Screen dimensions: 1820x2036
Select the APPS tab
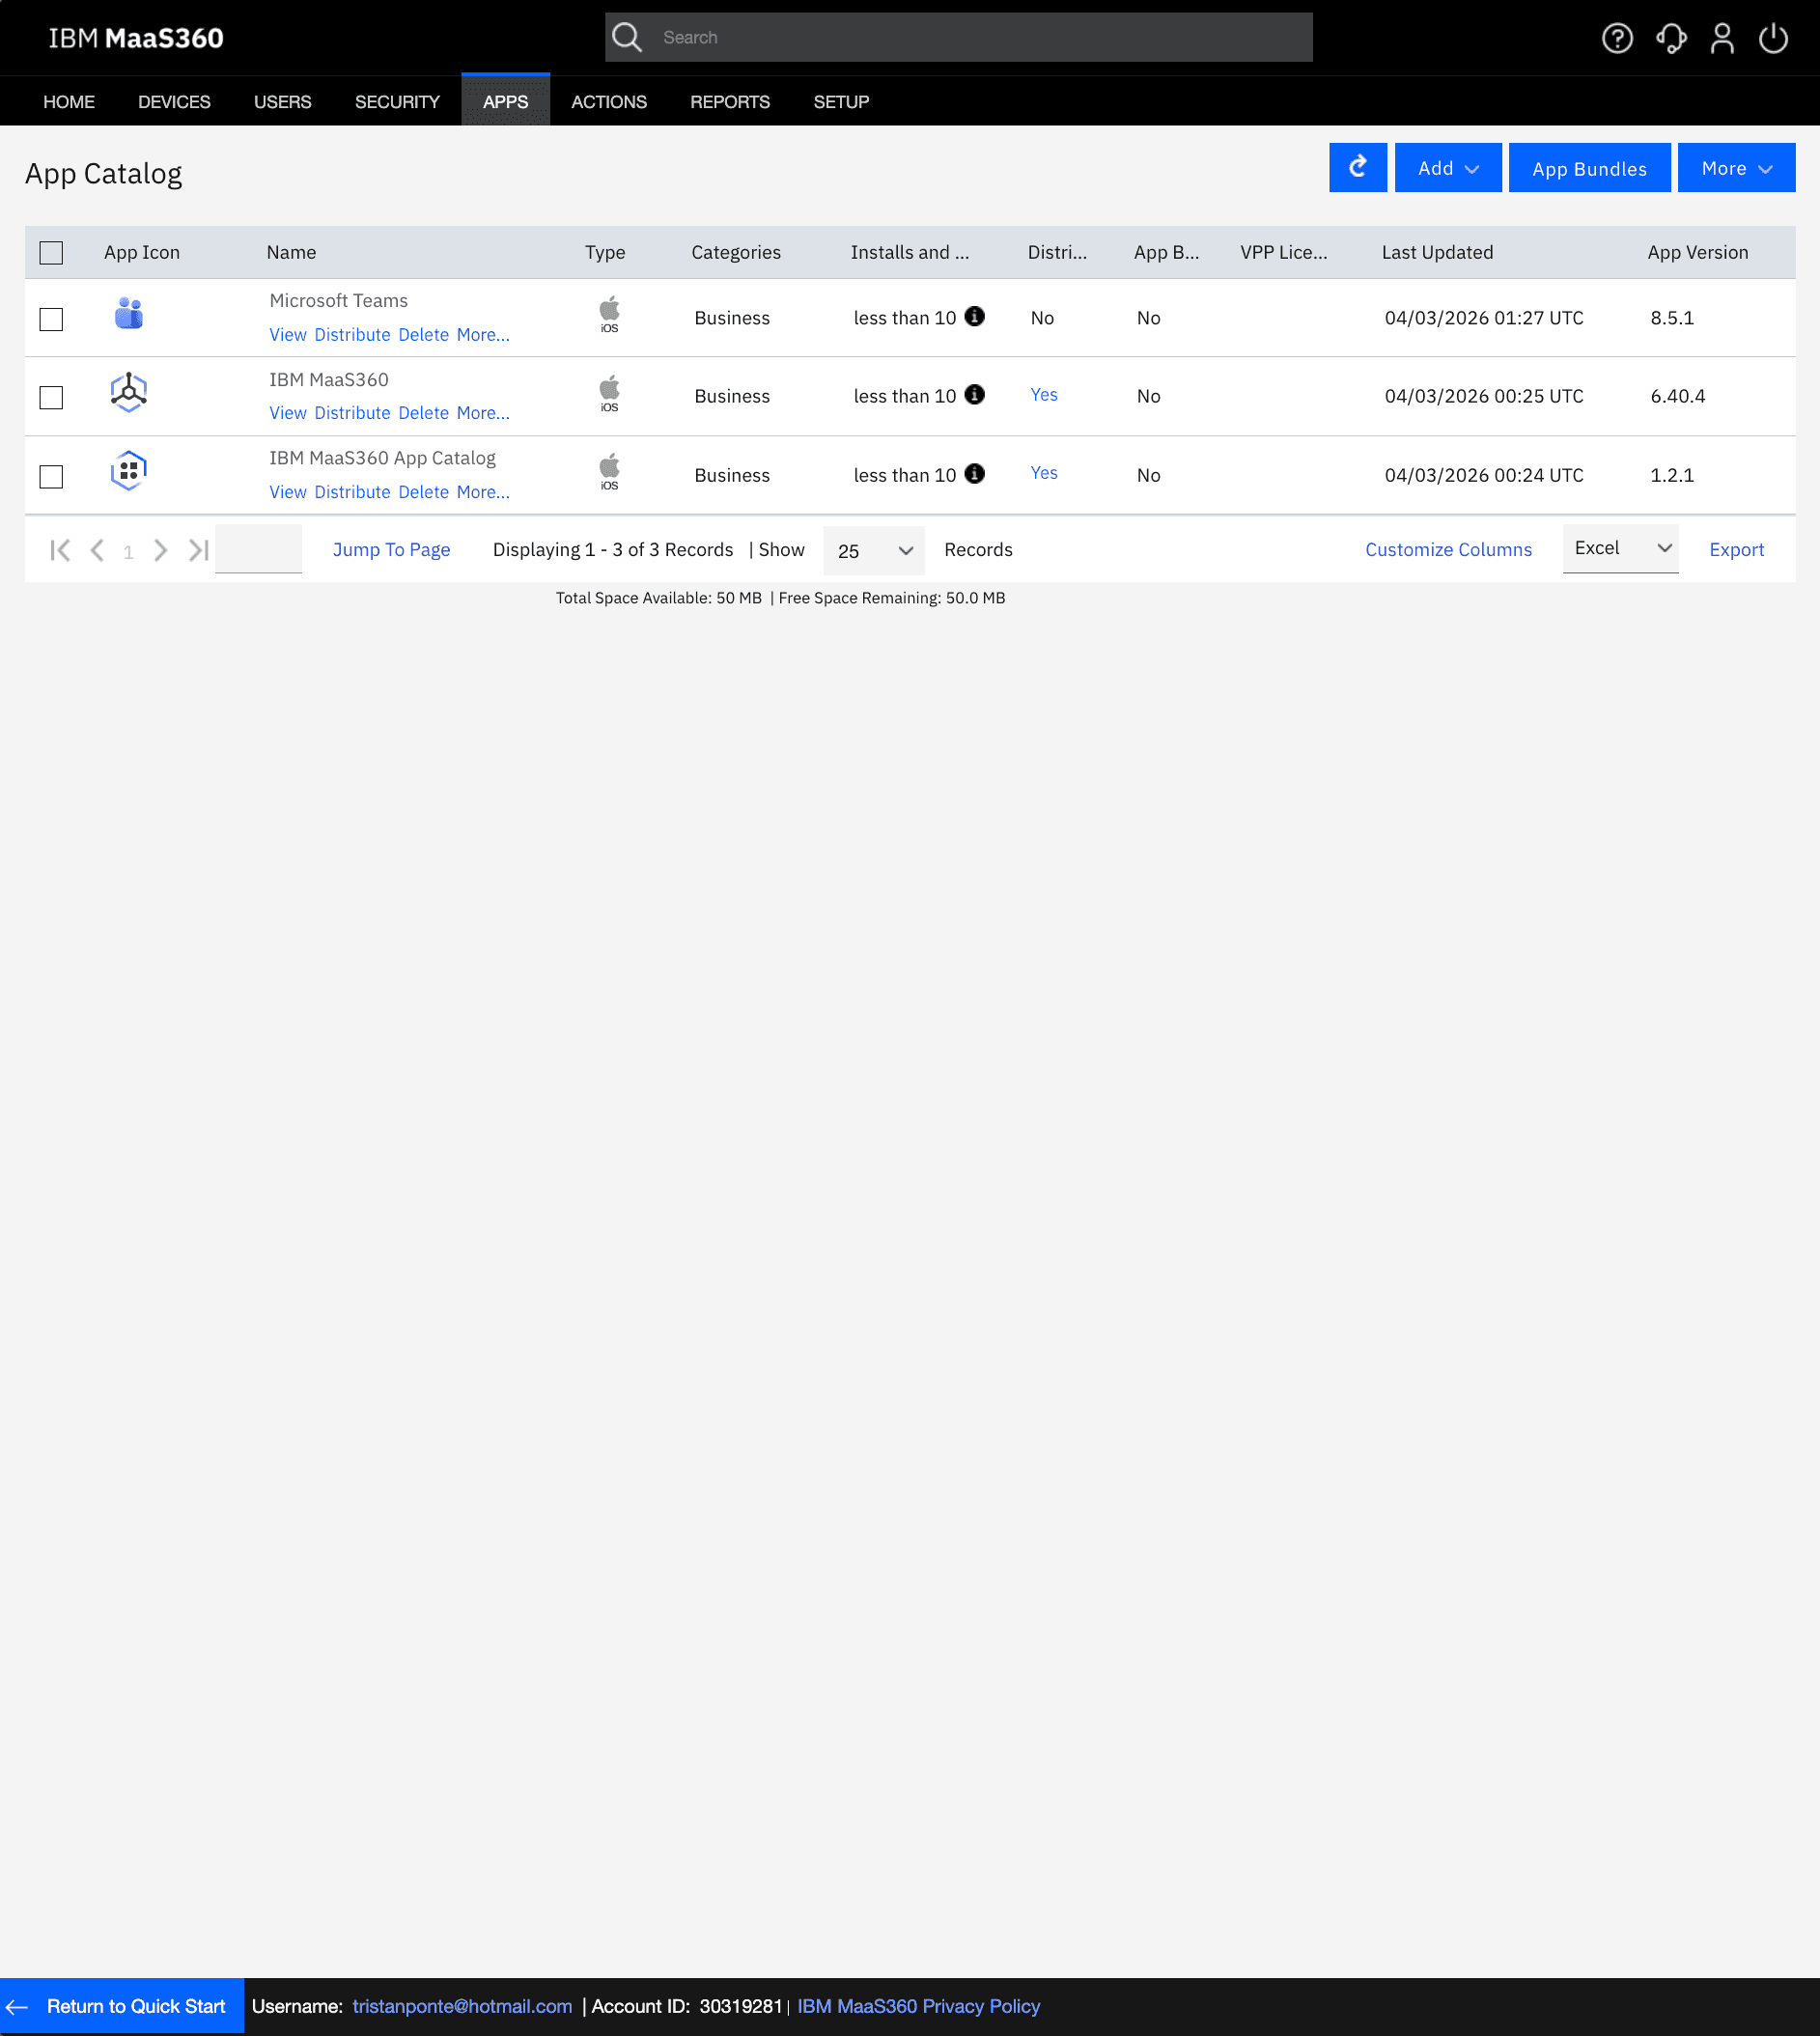[x=505, y=101]
